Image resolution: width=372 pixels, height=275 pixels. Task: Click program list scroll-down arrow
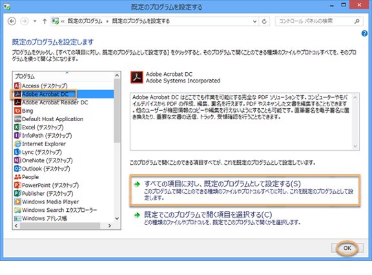coord(117,218)
